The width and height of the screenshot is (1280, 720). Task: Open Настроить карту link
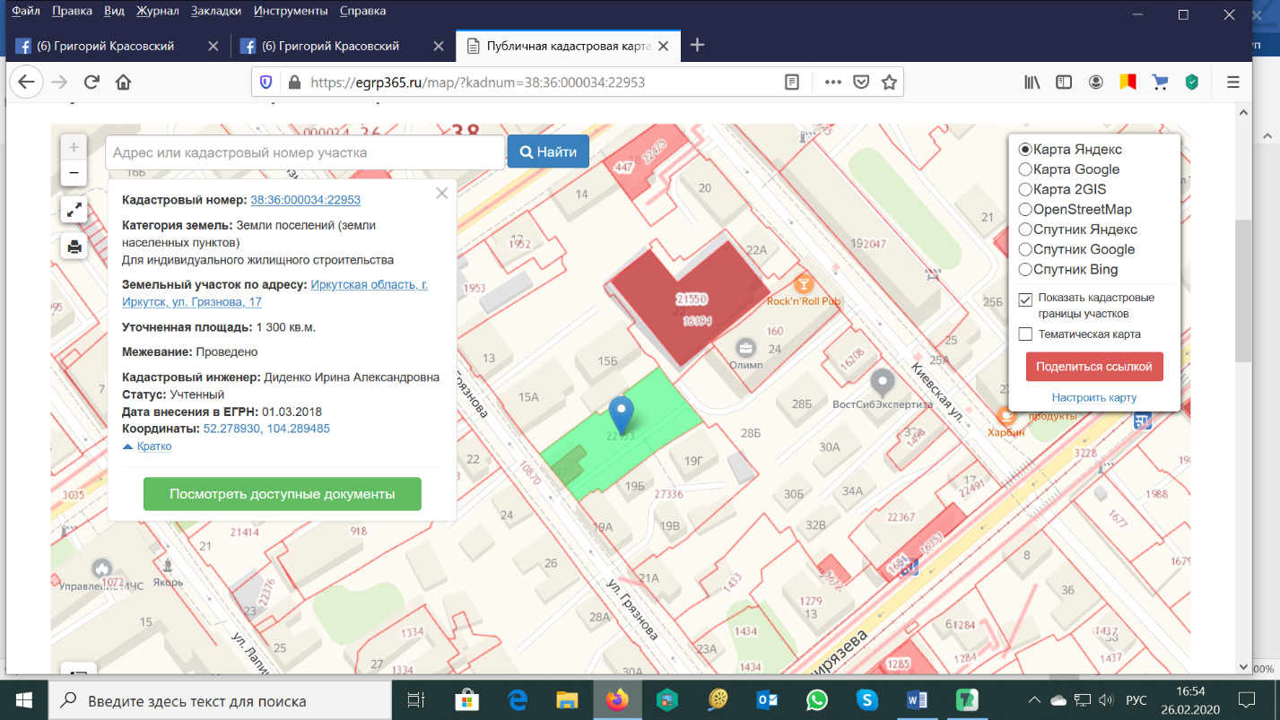tap(1094, 397)
